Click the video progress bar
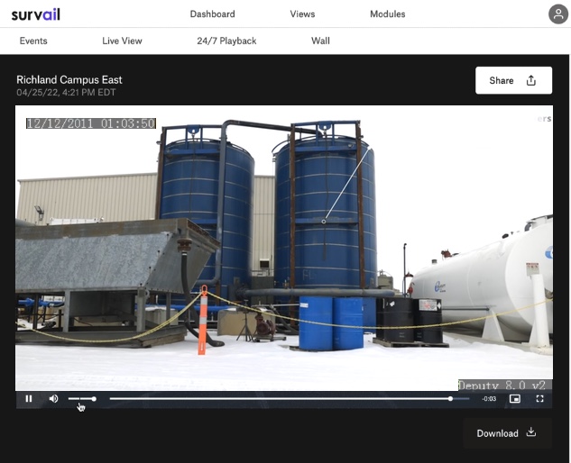 click(280, 398)
